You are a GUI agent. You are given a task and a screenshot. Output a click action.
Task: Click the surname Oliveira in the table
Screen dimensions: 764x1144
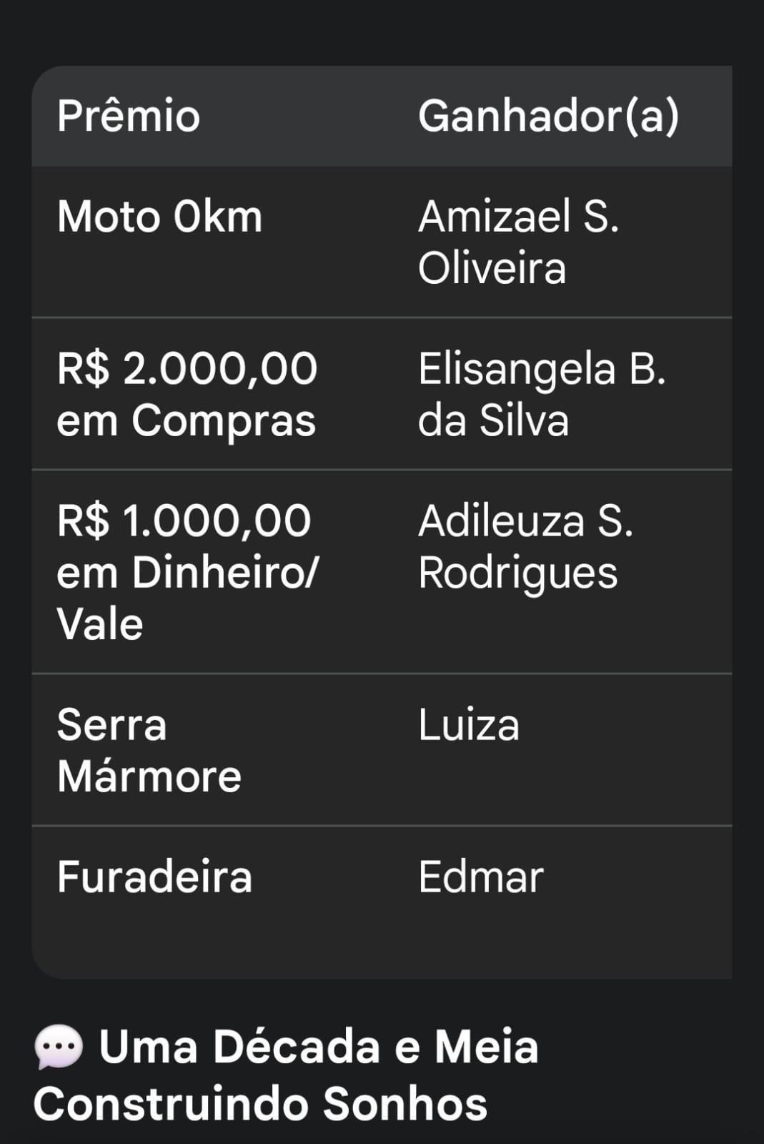point(492,269)
